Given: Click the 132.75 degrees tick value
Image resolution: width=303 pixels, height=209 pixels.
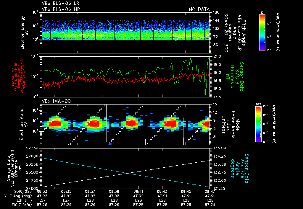Looking at the screenshot, I should point(219,172).
